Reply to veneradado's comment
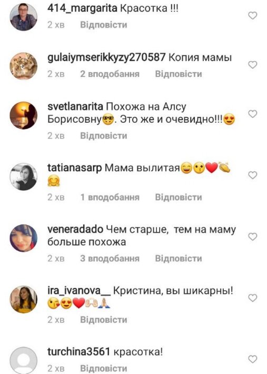 coord(179,258)
